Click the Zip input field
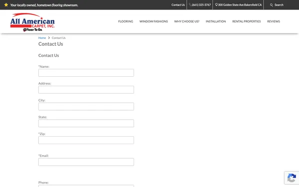This screenshot has width=299, height=187. pyautogui.click(x=86, y=140)
